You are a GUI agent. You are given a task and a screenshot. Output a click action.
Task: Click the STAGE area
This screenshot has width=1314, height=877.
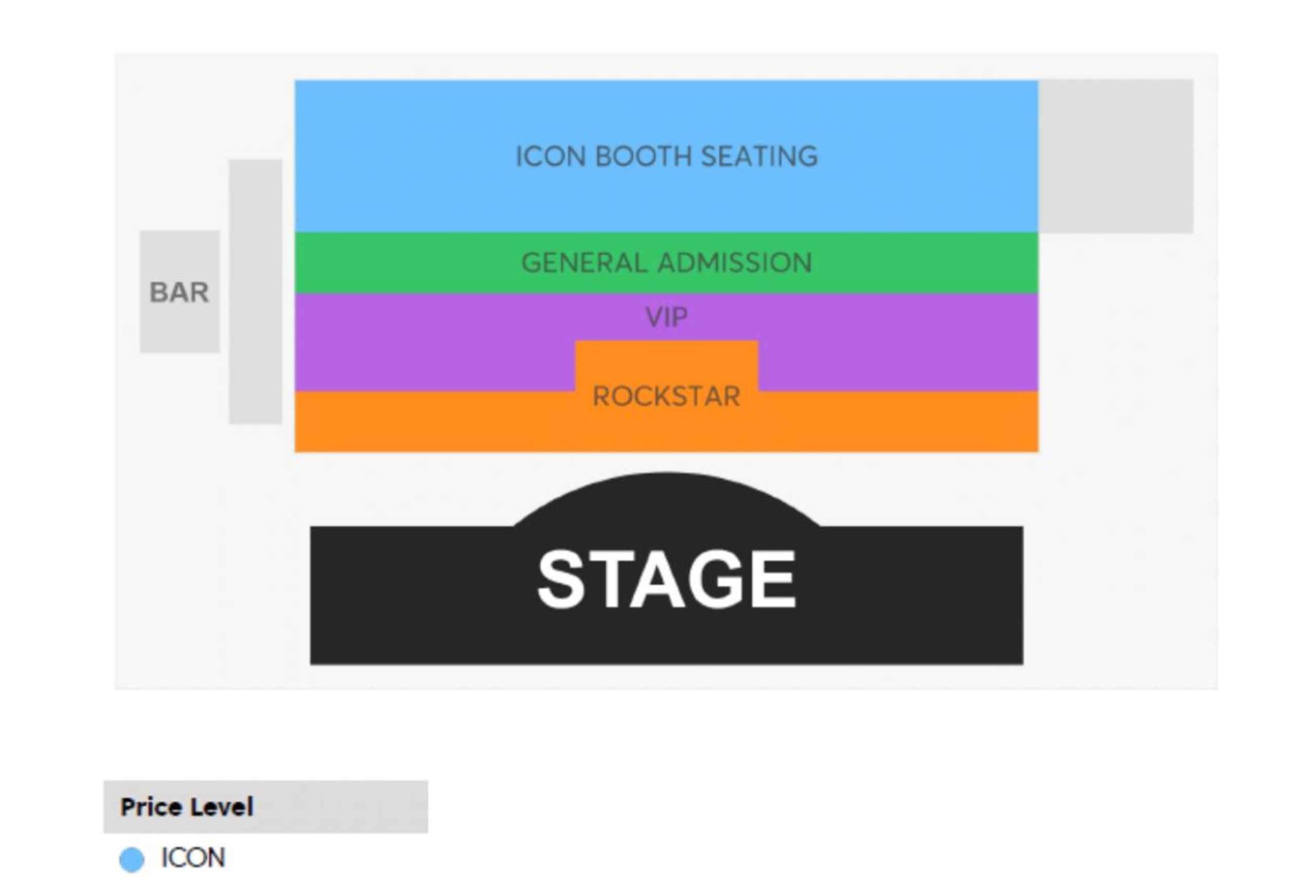[666, 578]
